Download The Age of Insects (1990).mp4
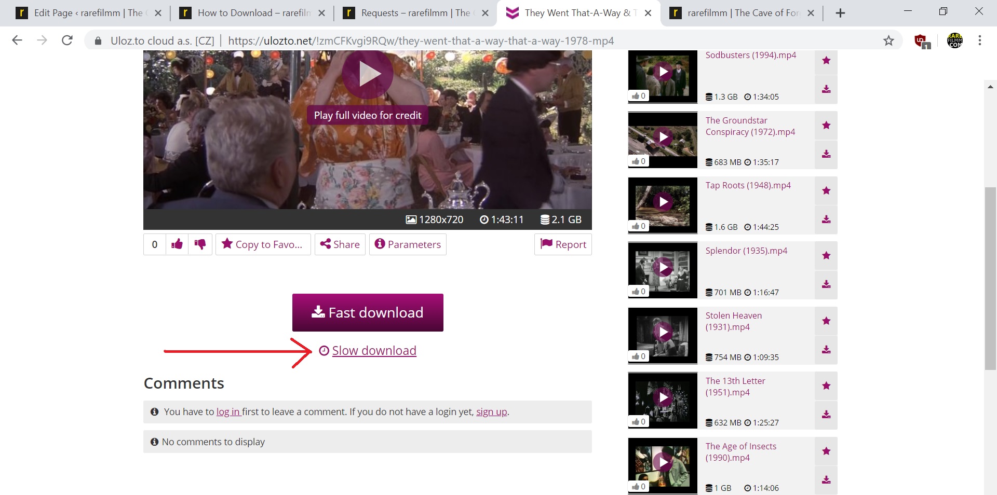 tap(826, 480)
